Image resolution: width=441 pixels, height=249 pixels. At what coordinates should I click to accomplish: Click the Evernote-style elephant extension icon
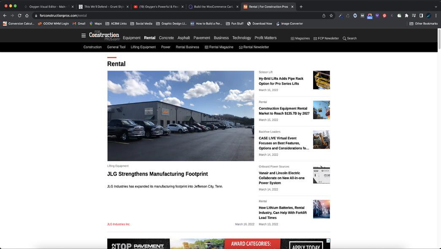coord(399,16)
